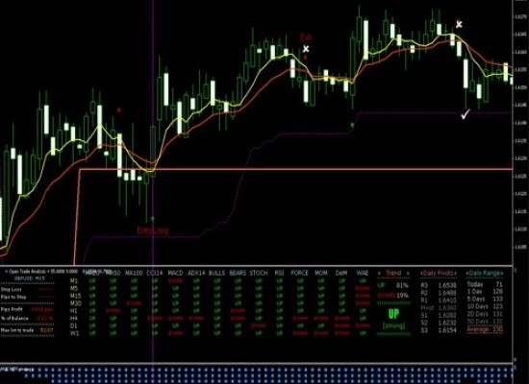The width and height of the screenshot is (529, 384).
Task: Click the Daily Pivots panel heading
Action: coord(439,273)
